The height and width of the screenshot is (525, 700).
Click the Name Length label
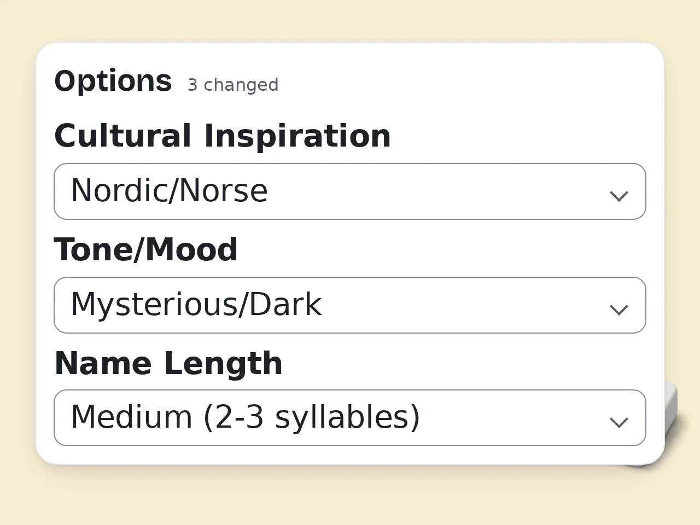coord(168,363)
